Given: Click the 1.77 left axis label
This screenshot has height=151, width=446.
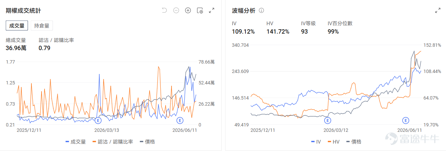Looking at the screenshot, I should tap(10, 62).
